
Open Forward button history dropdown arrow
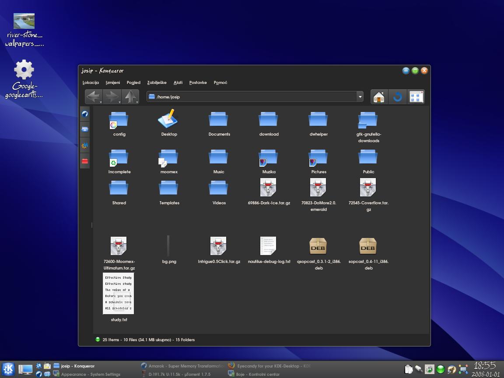pos(119,102)
